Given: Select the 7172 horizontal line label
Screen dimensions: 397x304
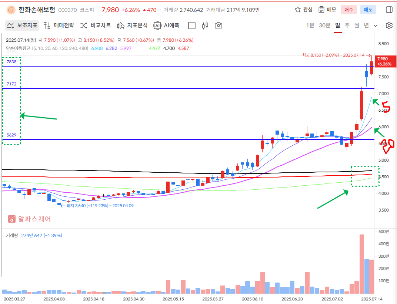Looking at the screenshot, I should (x=11, y=84).
